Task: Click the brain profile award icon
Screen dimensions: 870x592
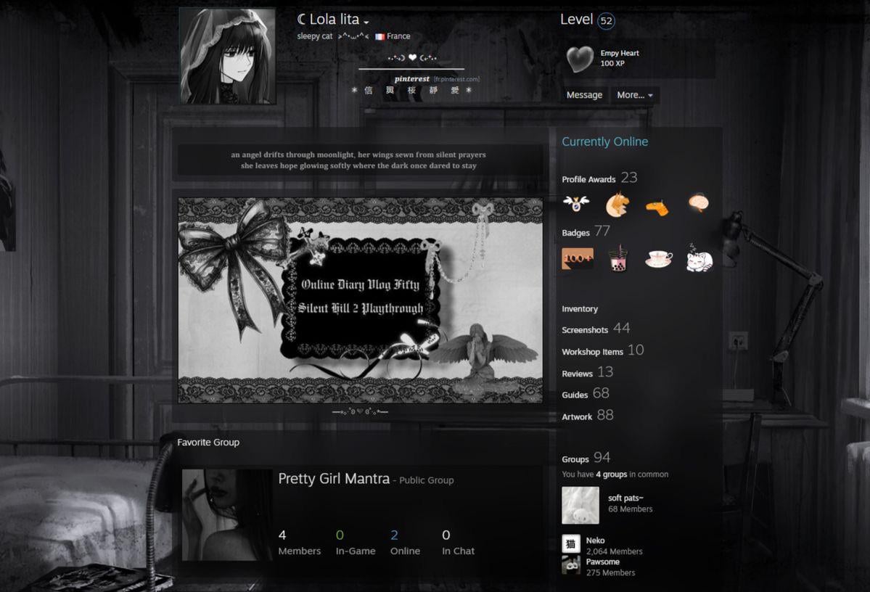Action: (698, 204)
